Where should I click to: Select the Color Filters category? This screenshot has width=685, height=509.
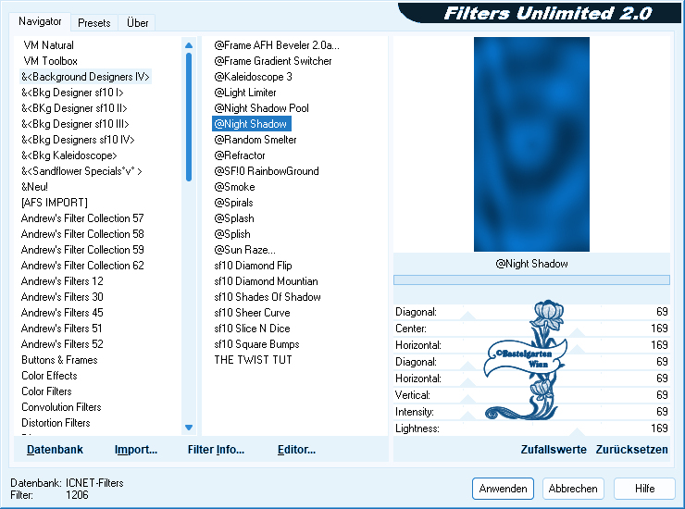coord(46,391)
